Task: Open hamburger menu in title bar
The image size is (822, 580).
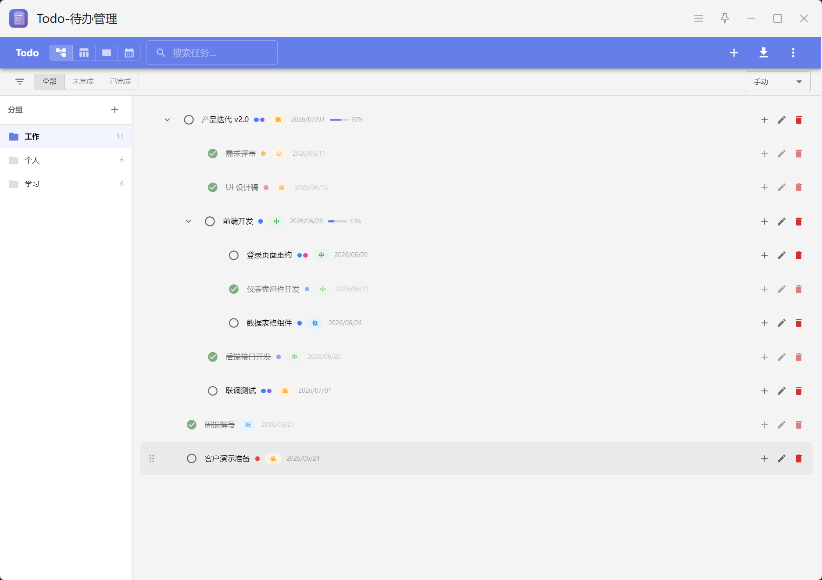Action: coord(698,18)
